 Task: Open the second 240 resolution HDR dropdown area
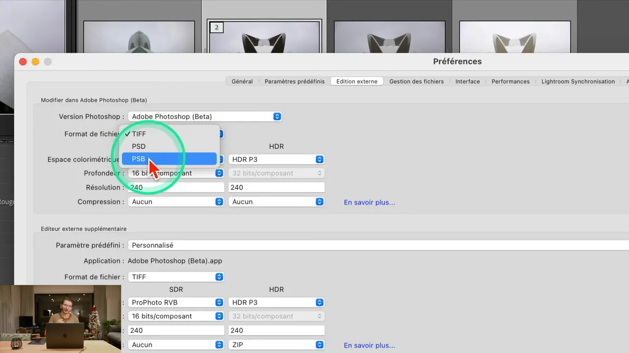276,330
